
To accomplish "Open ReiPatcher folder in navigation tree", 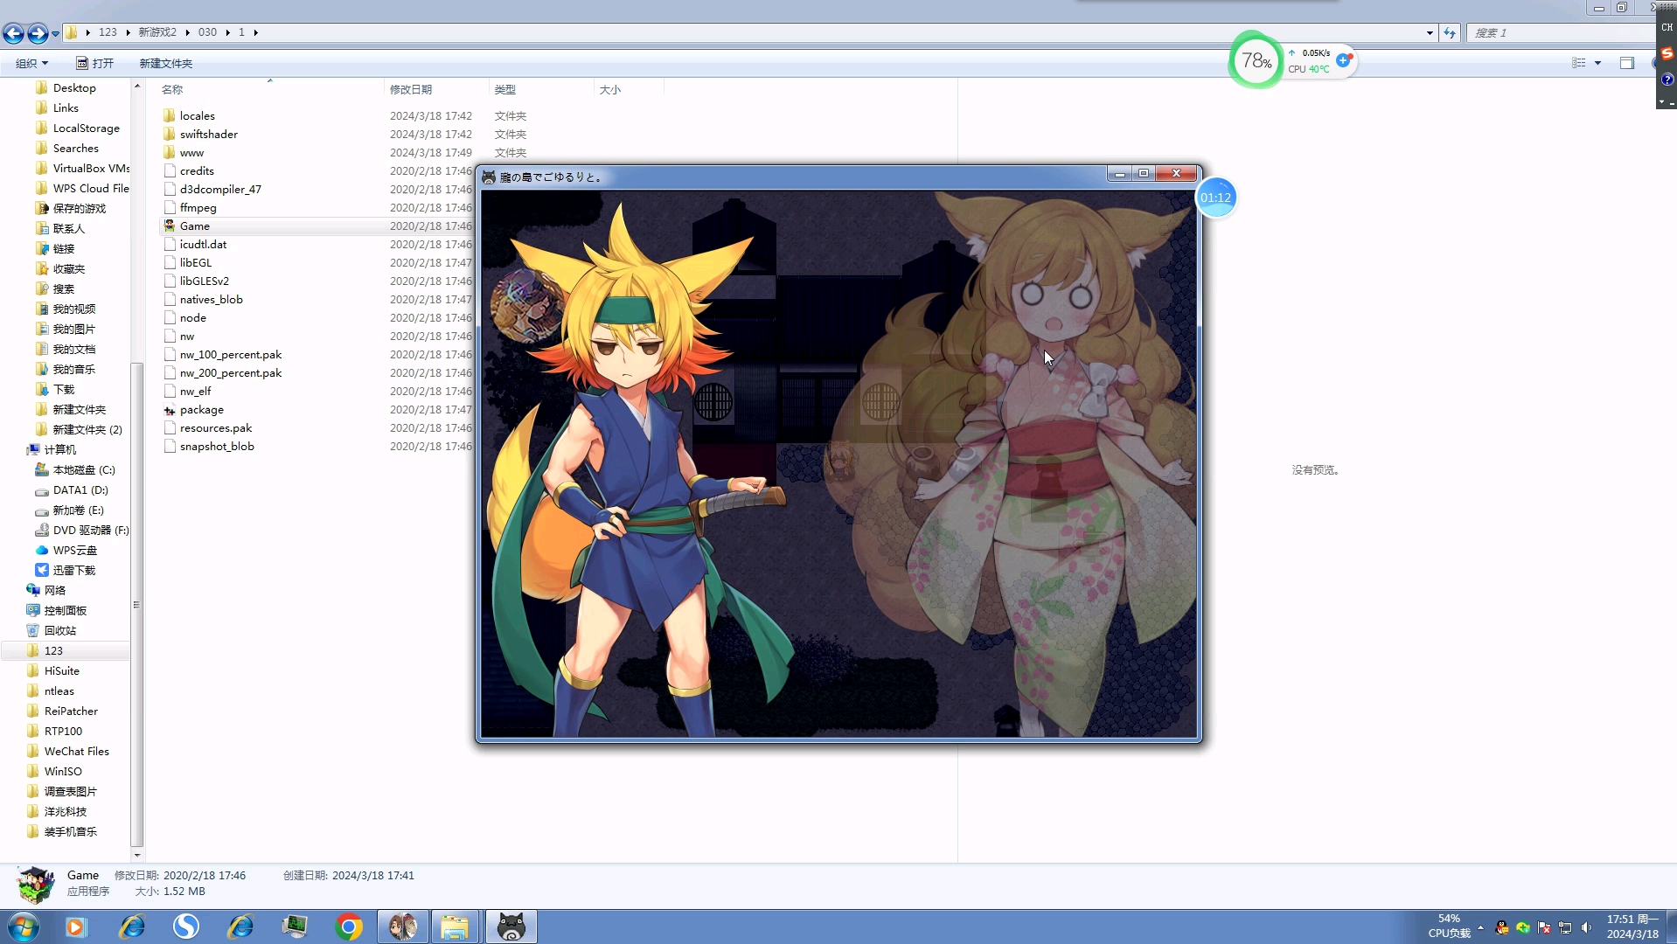I will [71, 711].
